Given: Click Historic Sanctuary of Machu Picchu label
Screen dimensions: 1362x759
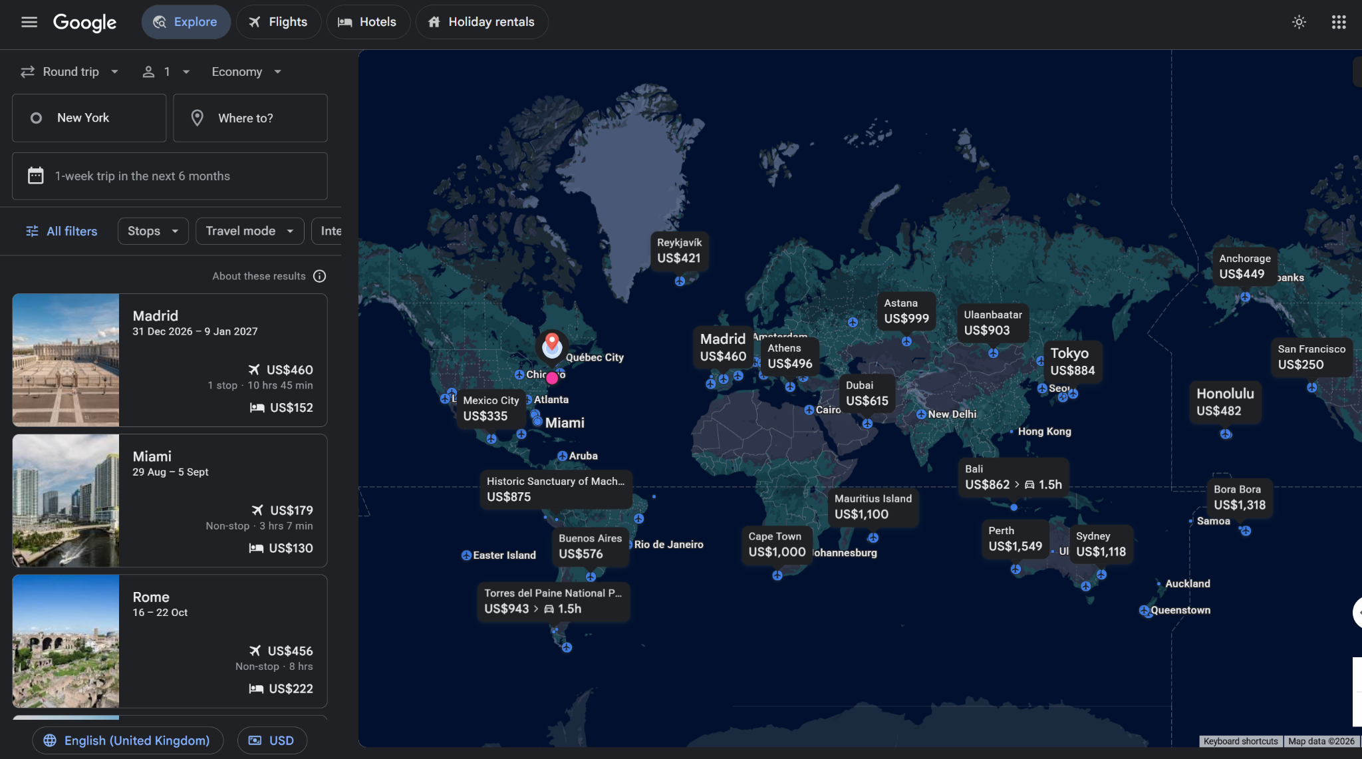Looking at the screenshot, I should pos(556,489).
